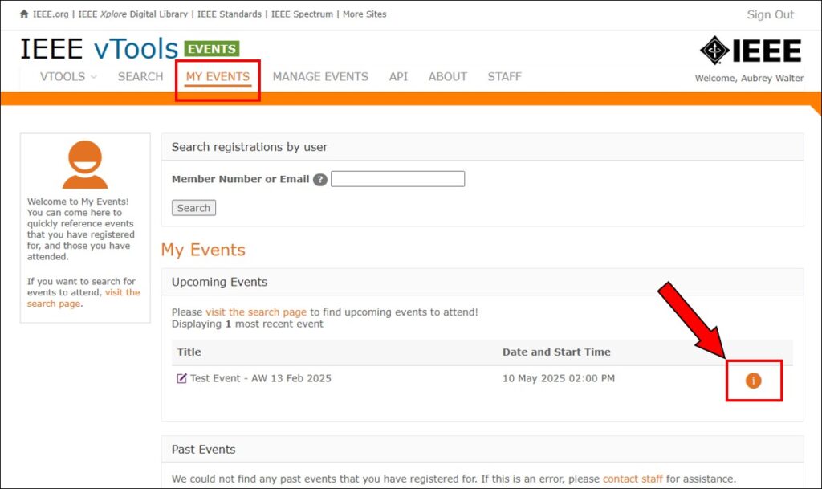Screen dimensions: 822x489
Task: Click the orange user avatar in sidebar
Action: pos(85,165)
